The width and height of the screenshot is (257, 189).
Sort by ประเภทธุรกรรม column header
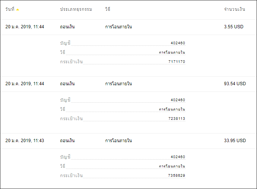tap(76, 9)
